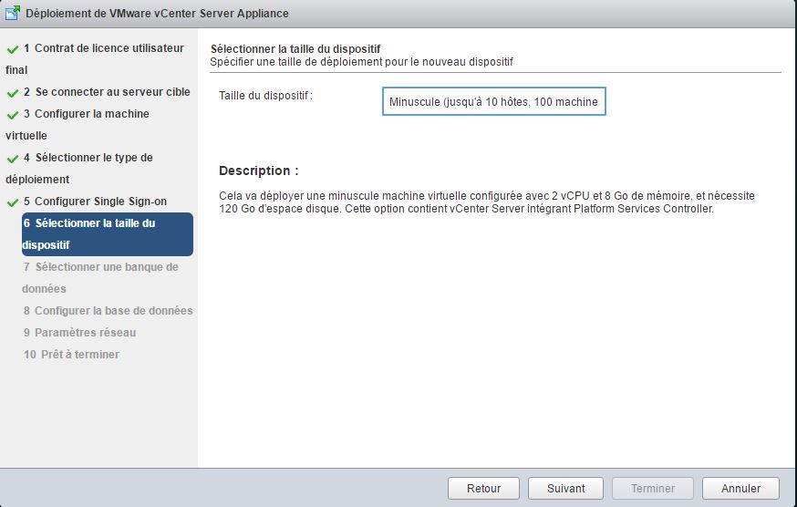Click the green checkmark beside step 4

[x=12, y=159]
